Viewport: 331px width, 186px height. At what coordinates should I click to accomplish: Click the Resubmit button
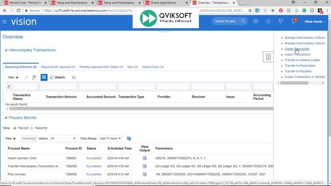pyautogui.click(x=29, y=138)
